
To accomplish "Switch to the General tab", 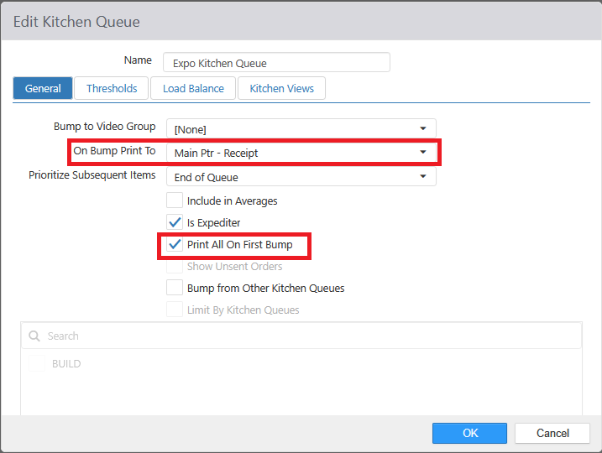I will [43, 88].
